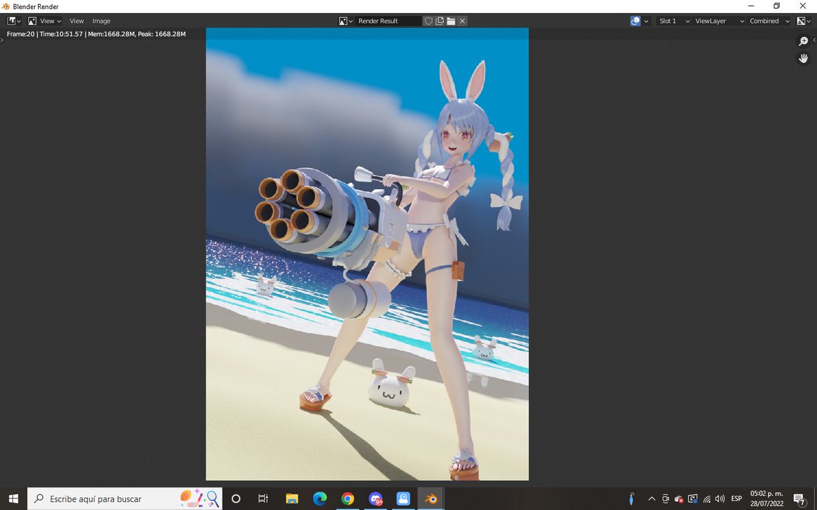Open the Windows Start menu
Screen dimensions: 817x510
[x=14, y=498]
